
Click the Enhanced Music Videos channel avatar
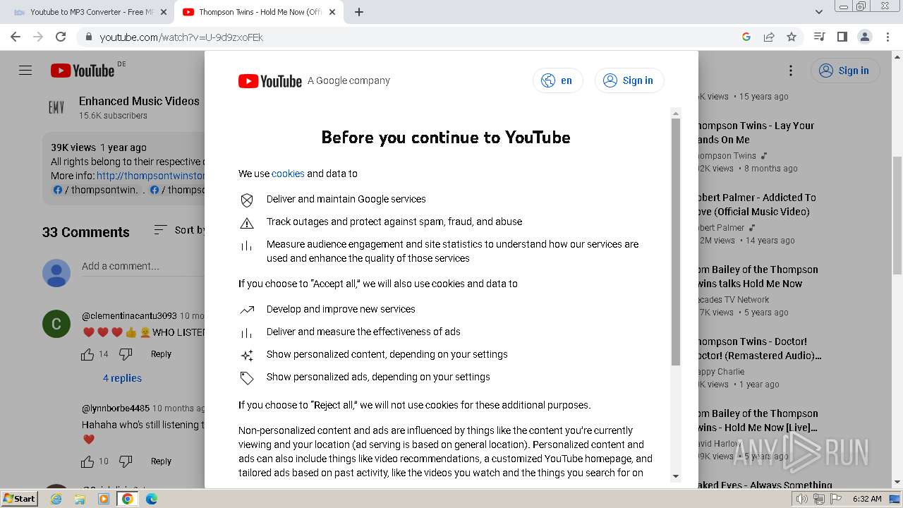(x=56, y=107)
